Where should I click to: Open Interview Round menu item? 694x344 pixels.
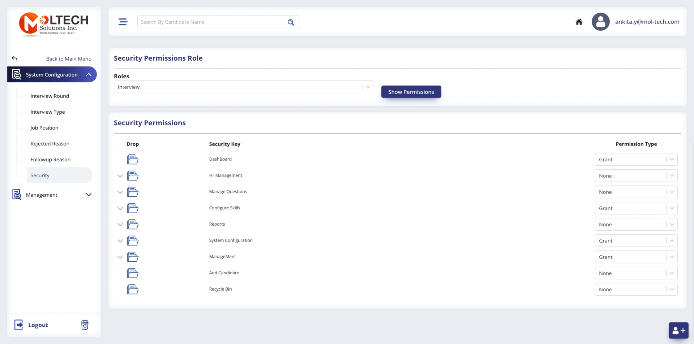pyautogui.click(x=50, y=96)
